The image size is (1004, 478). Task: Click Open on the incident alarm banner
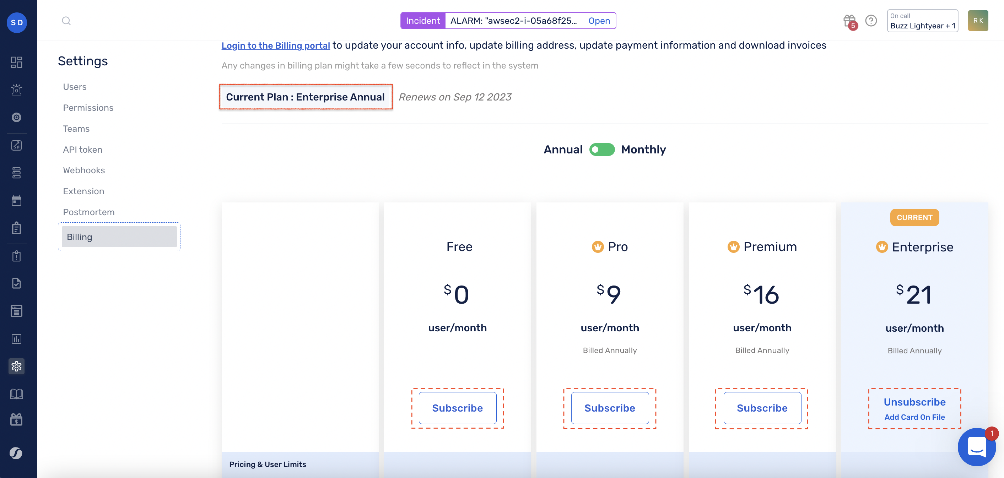[x=599, y=21]
